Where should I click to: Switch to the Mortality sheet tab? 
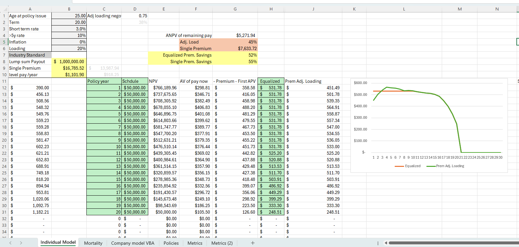tap(93, 243)
